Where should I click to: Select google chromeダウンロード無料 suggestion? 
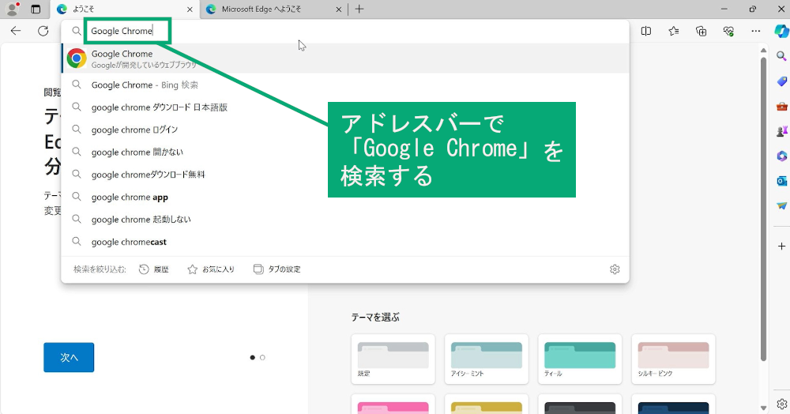click(345, 175)
